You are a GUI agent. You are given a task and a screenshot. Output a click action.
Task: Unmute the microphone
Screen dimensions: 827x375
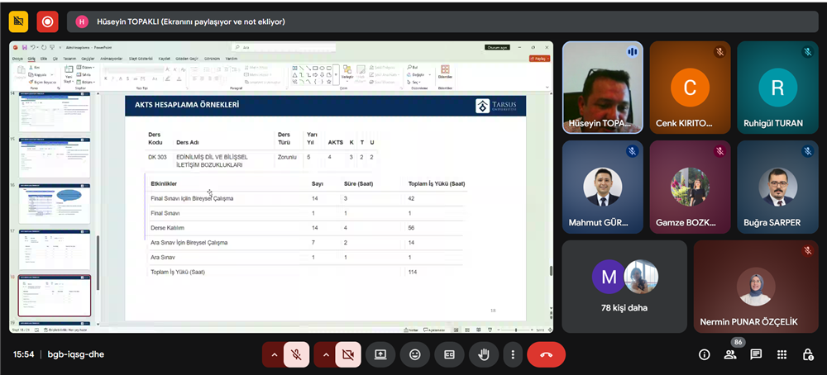pos(296,354)
